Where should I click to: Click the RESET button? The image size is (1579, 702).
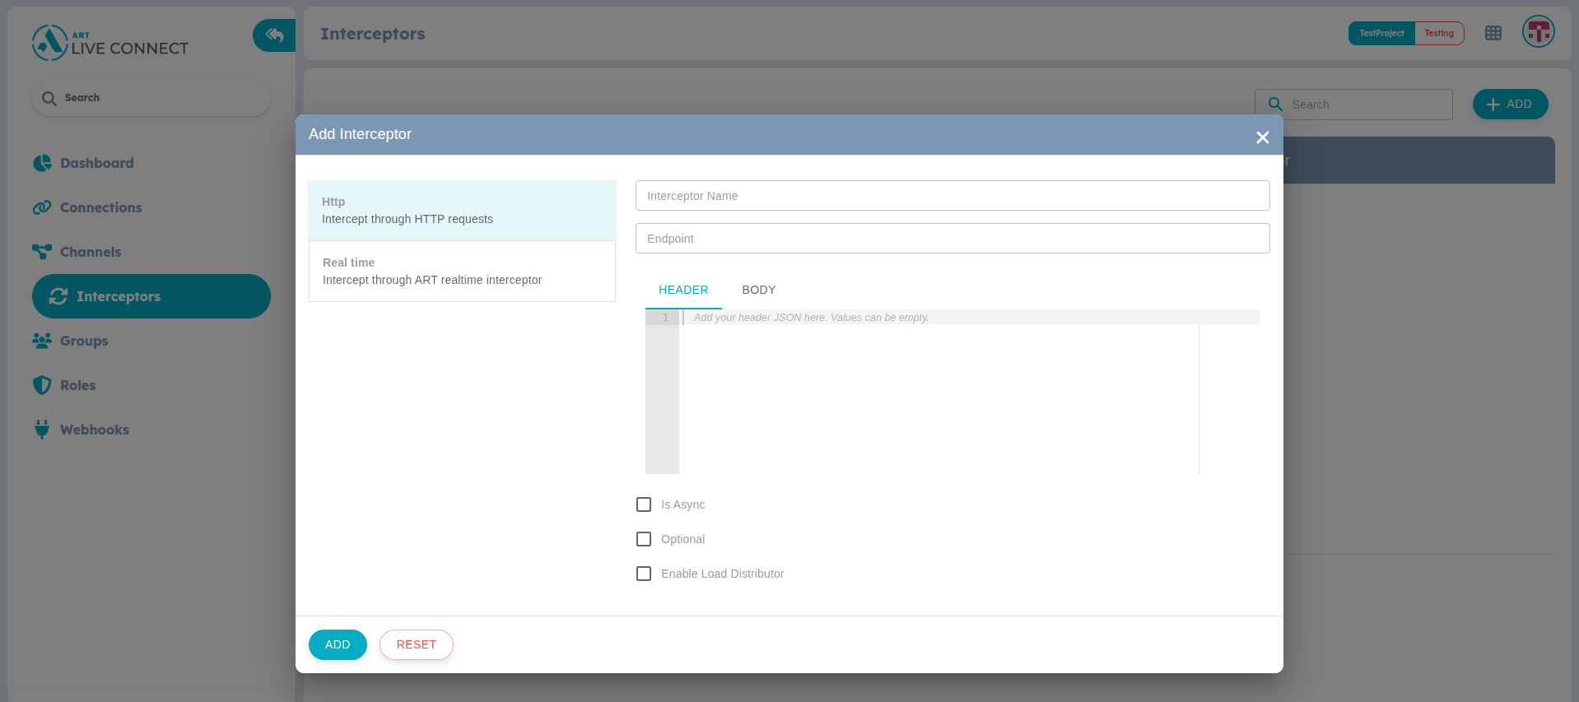point(416,644)
